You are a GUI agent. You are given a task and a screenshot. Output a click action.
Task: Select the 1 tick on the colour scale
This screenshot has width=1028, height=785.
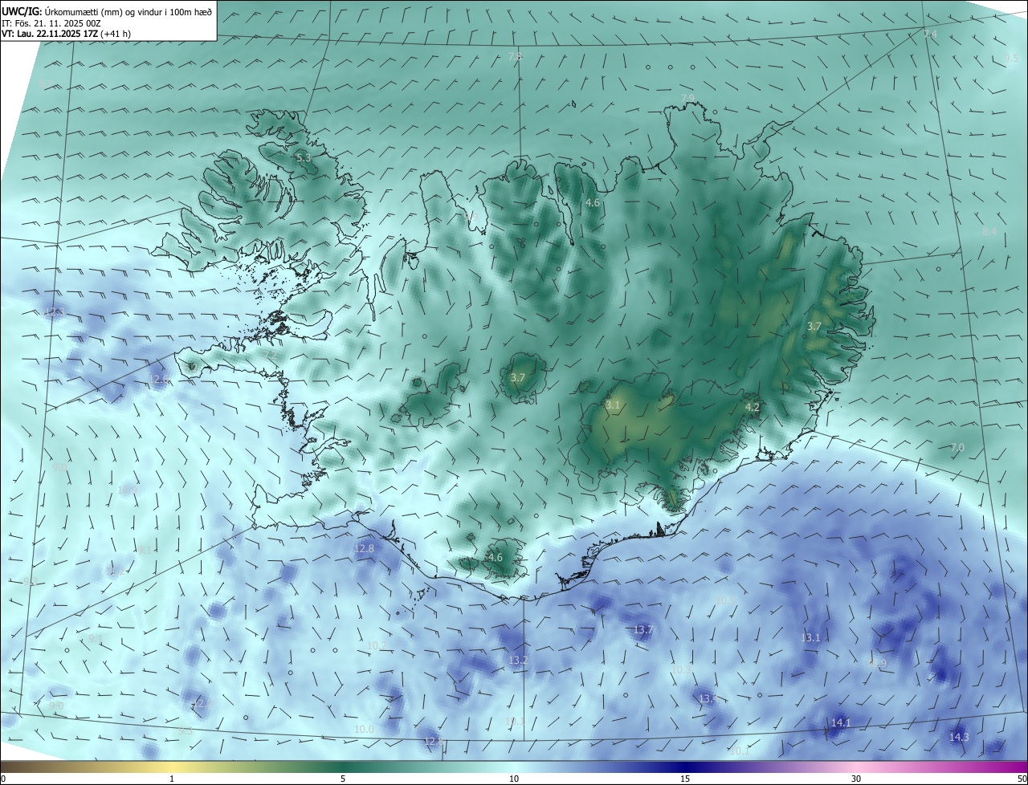tap(172, 779)
